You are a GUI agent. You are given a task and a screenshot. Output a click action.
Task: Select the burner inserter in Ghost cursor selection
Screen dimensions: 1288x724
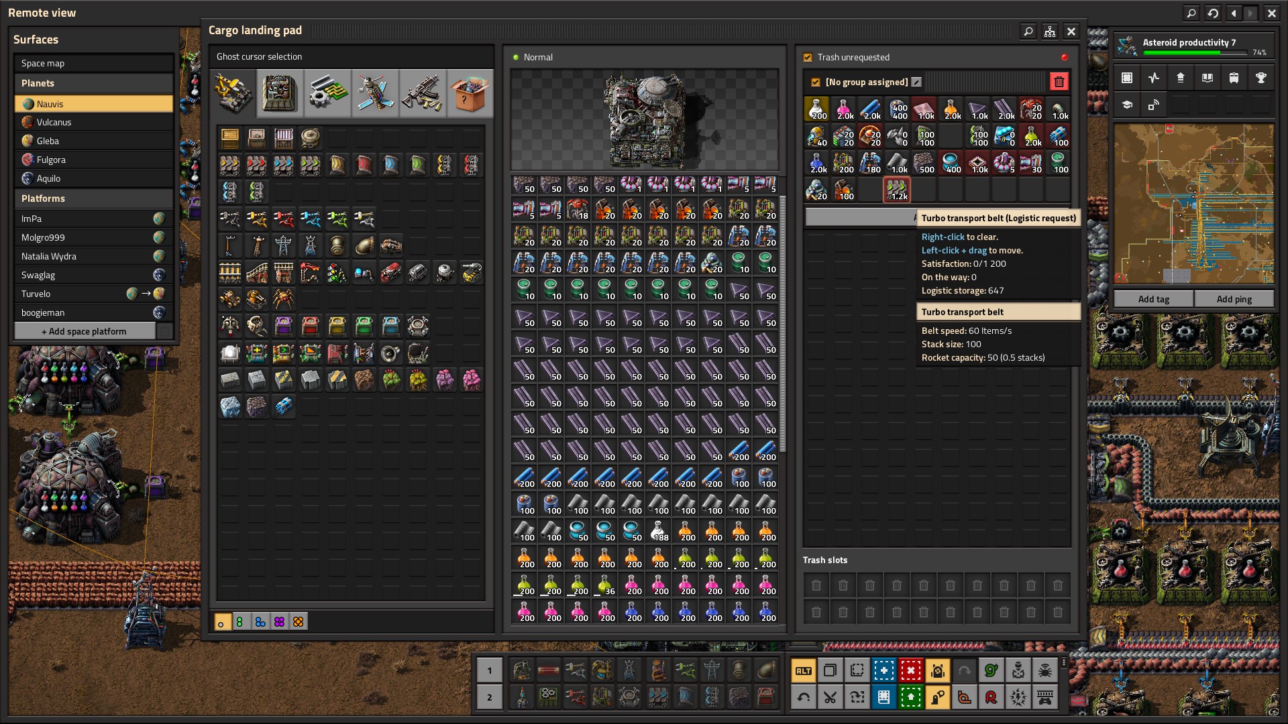click(x=230, y=219)
